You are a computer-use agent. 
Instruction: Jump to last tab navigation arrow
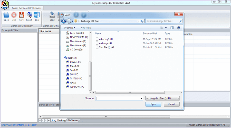[49, 120]
